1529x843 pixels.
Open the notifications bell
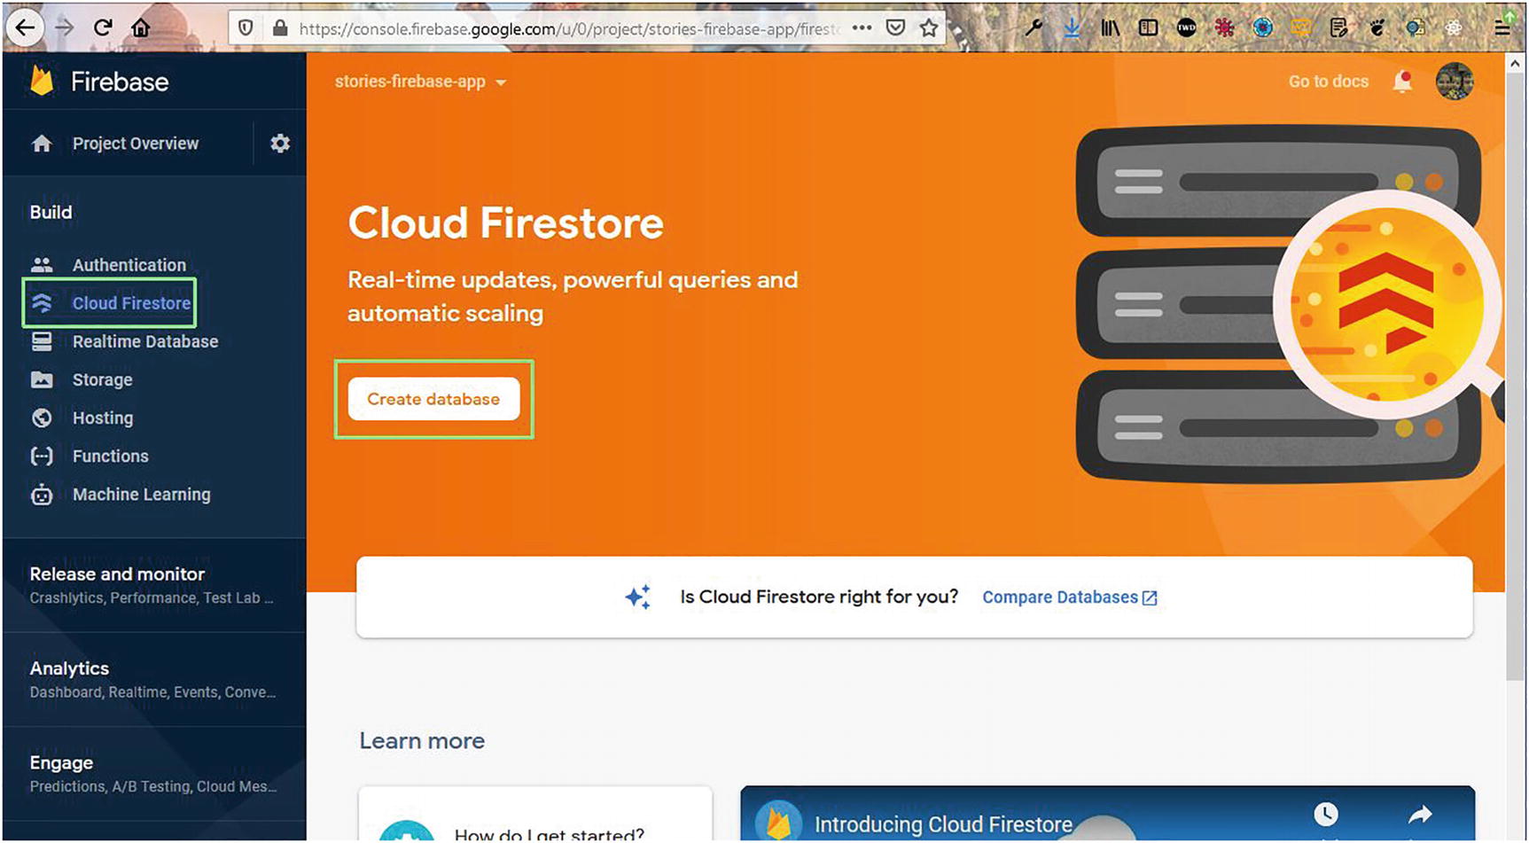pos(1402,82)
